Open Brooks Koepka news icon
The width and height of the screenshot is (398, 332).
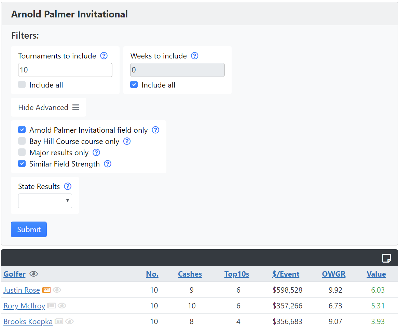(x=59, y=321)
